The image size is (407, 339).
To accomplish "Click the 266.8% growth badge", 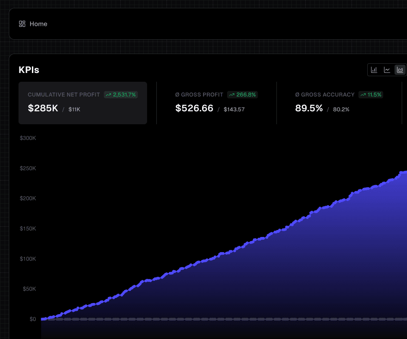I will pos(242,95).
